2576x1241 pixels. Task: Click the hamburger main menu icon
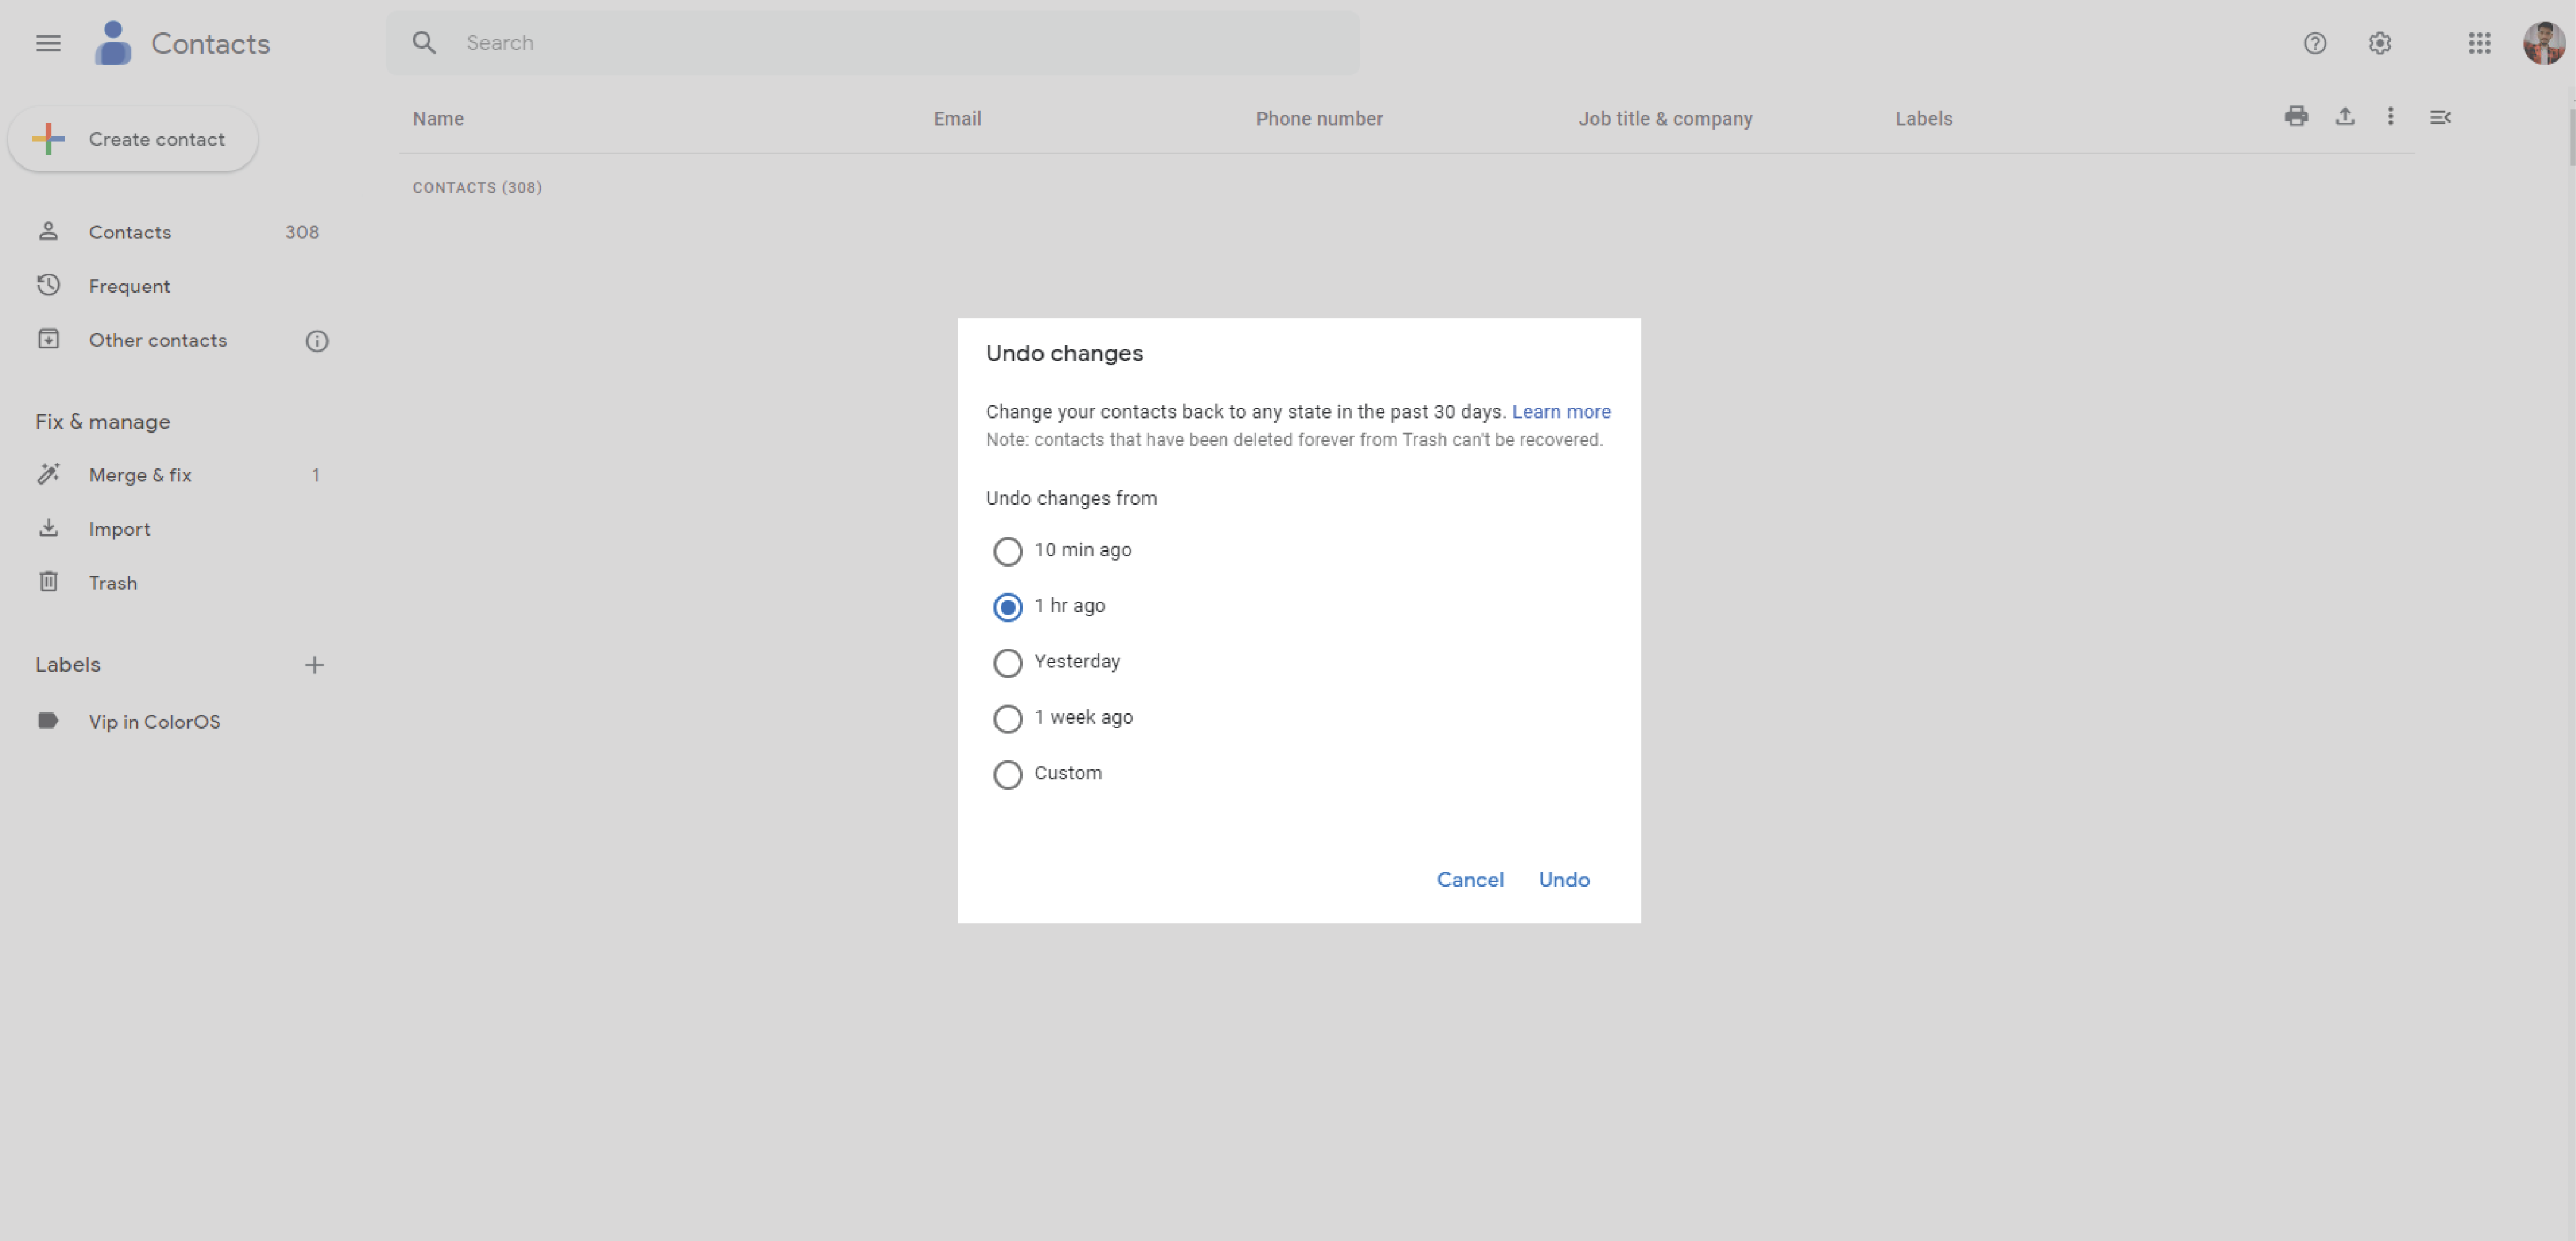[x=48, y=43]
